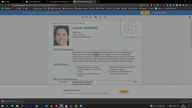Click Show all downloads
The height and width of the screenshot is (108, 192).
coord(184,101)
